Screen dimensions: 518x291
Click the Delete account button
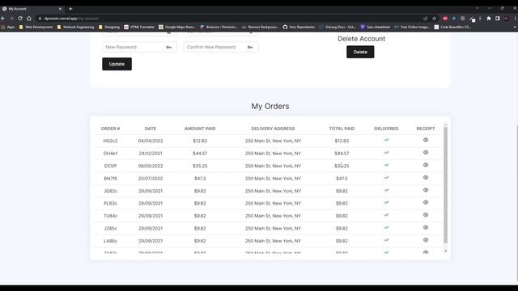pyautogui.click(x=360, y=52)
